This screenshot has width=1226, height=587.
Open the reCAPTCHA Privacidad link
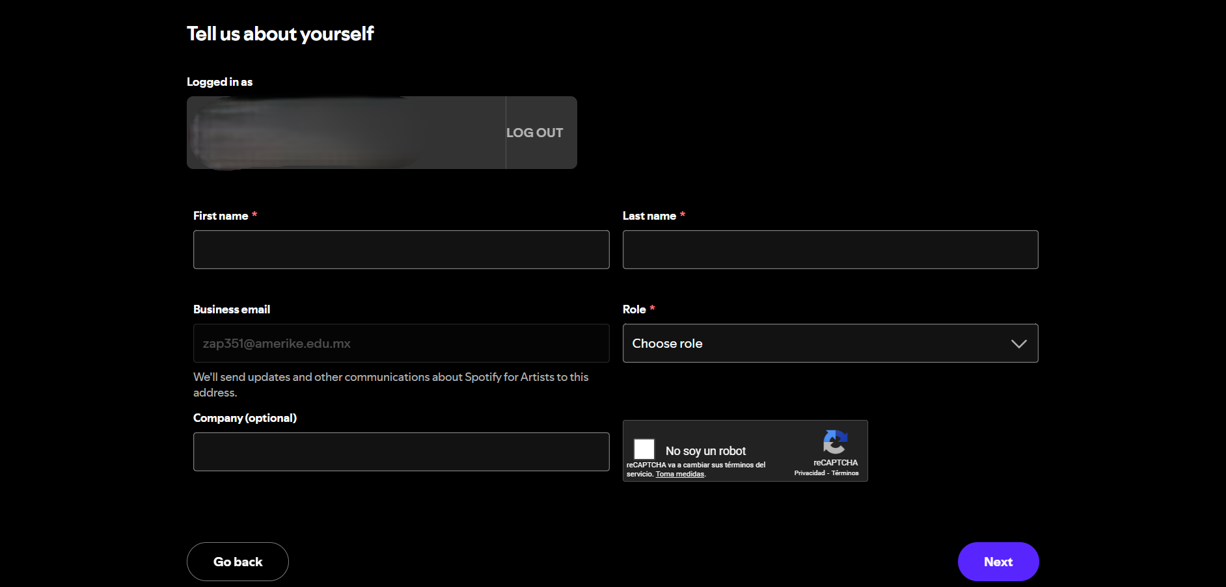click(809, 473)
